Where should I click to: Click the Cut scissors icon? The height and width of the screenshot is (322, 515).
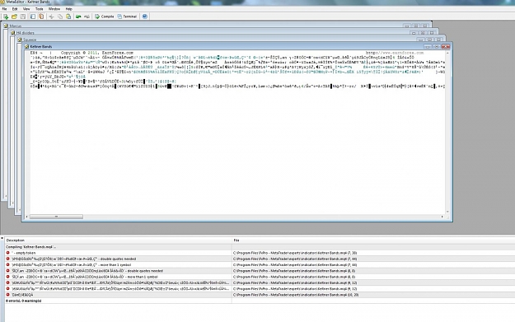point(52,16)
